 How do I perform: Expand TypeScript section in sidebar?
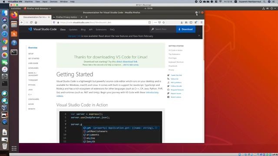click(x=33, y=80)
